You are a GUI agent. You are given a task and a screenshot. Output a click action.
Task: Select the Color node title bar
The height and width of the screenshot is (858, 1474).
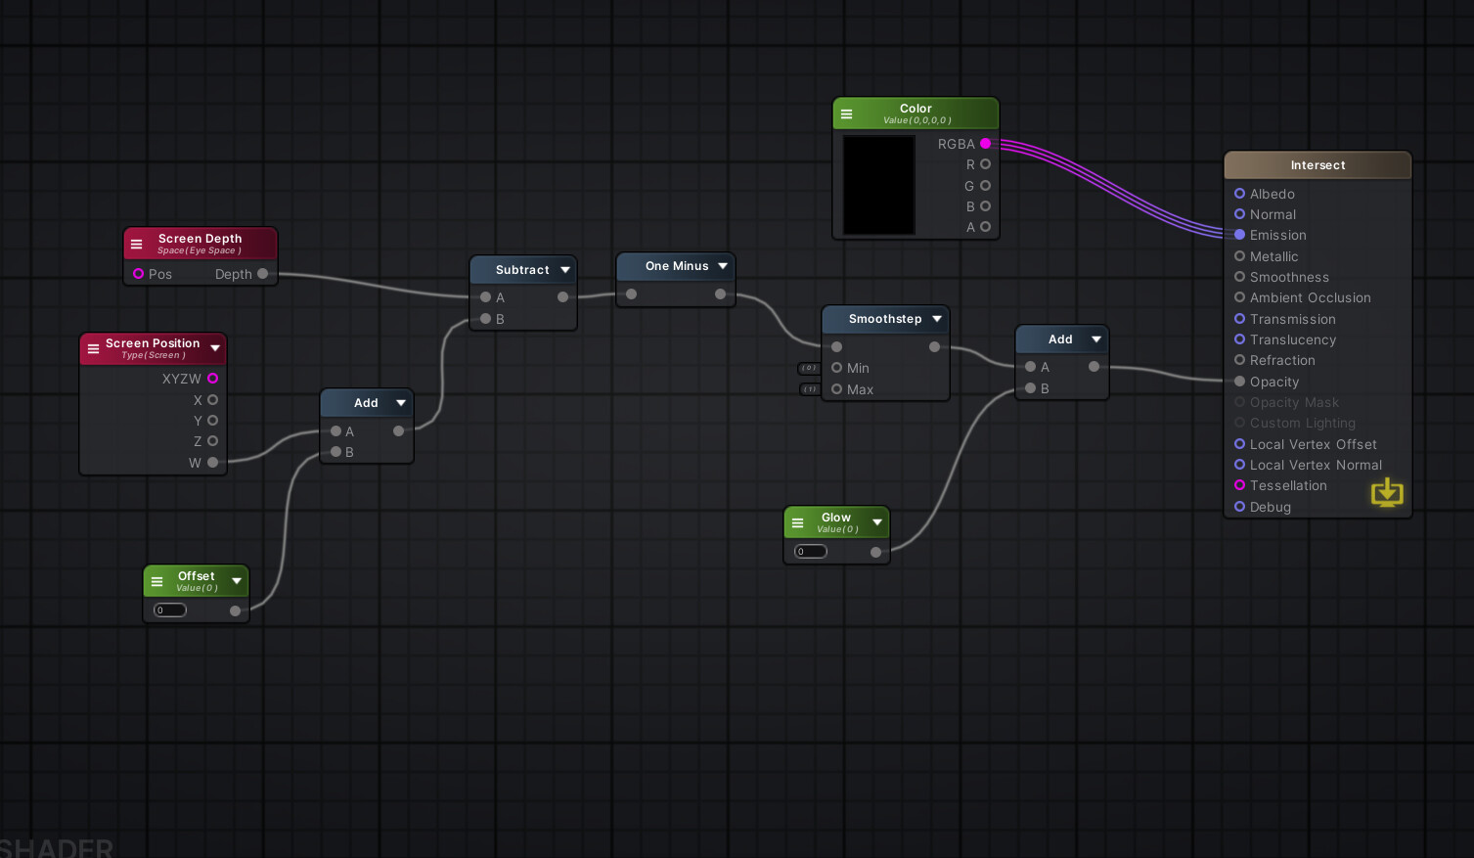point(916,113)
